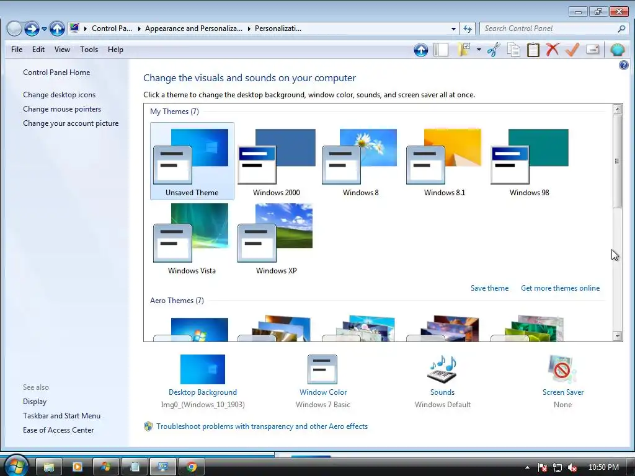Open the File menu
This screenshot has width=635, height=476.
(x=17, y=50)
